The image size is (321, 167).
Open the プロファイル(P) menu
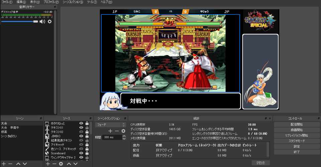[51, 2]
